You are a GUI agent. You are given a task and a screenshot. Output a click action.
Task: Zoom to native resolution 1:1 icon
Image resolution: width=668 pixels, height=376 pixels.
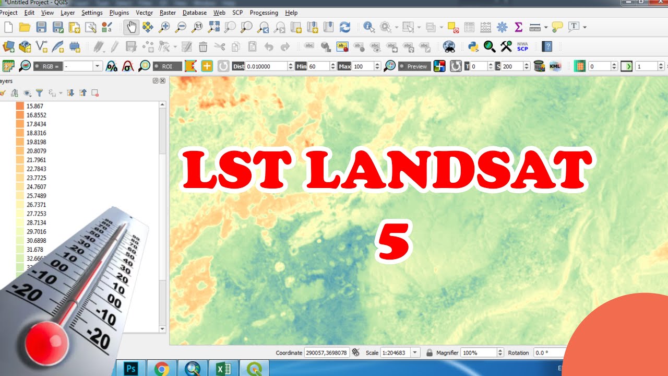click(197, 27)
